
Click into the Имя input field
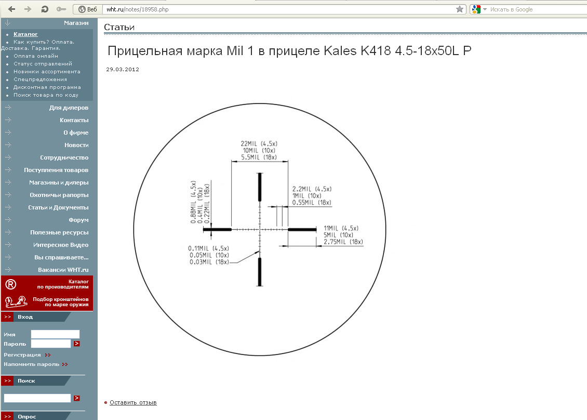[55, 334]
